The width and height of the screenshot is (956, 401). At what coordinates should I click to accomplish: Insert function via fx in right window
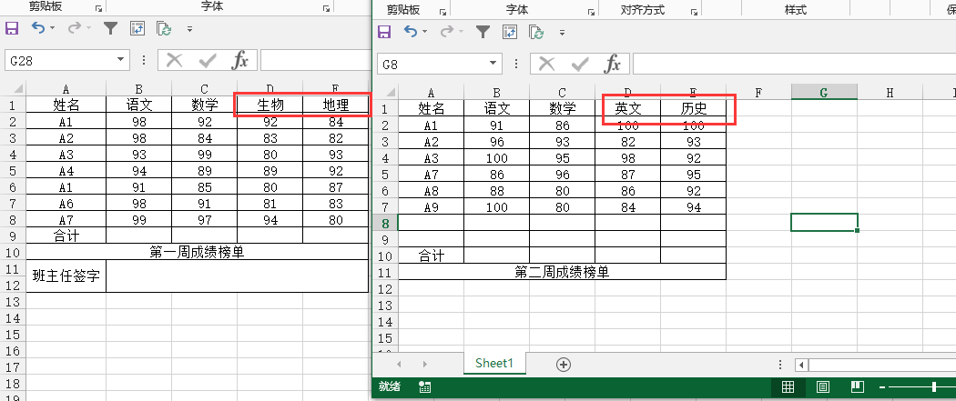(x=613, y=64)
